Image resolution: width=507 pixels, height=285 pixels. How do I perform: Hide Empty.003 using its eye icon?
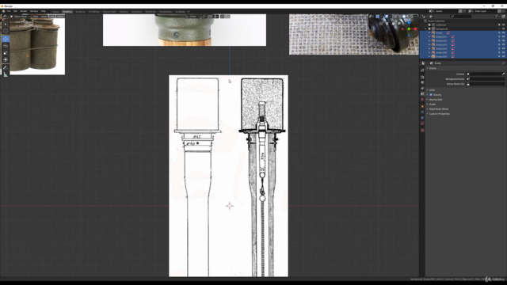tap(503, 44)
